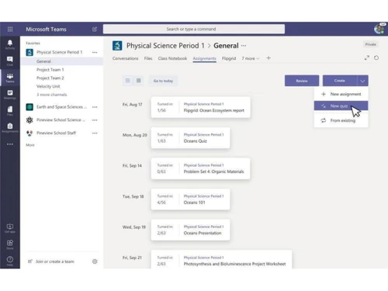This screenshot has height=291, width=388.
Task: Reload the Assignments tab
Action: tap(376, 57)
